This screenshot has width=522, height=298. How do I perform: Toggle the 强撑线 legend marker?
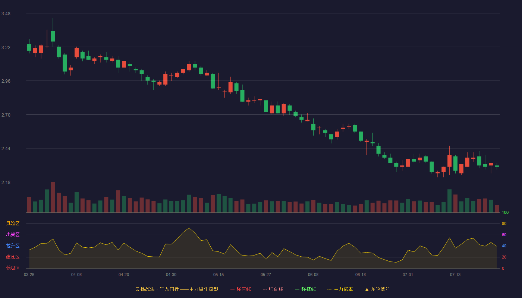(298, 289)
